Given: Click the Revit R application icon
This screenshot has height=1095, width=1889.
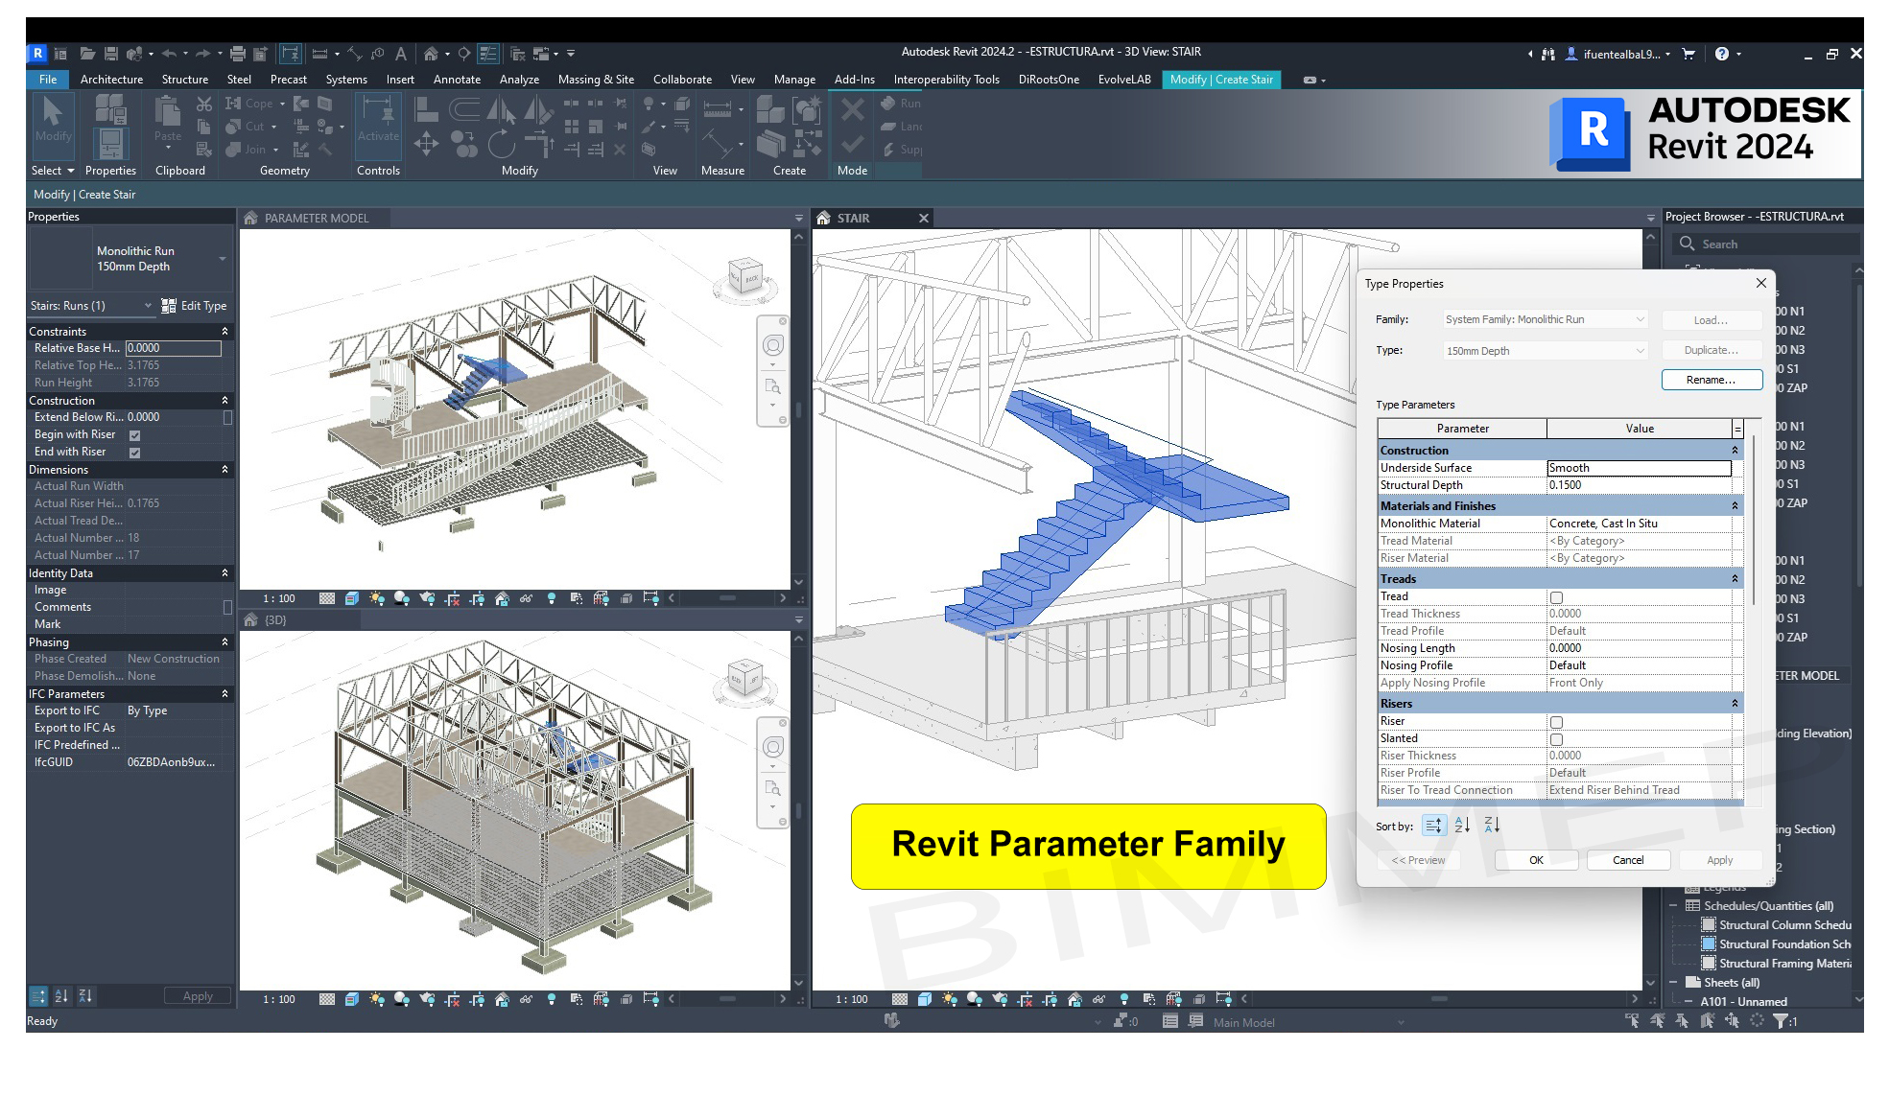Looking at the screenshot, I should [x=37, y=54].
